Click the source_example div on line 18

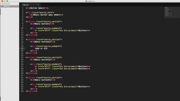click(x=46, y=46)
